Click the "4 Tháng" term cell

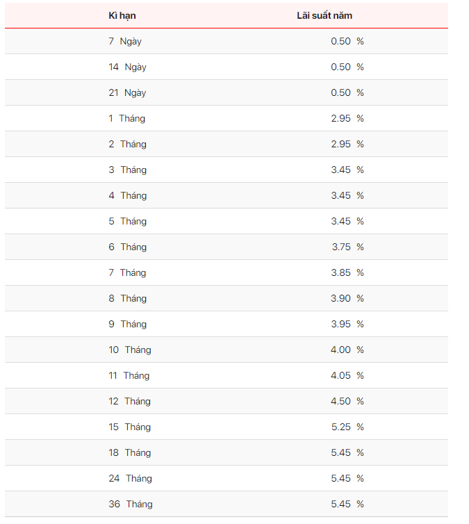tap(127, 195)
